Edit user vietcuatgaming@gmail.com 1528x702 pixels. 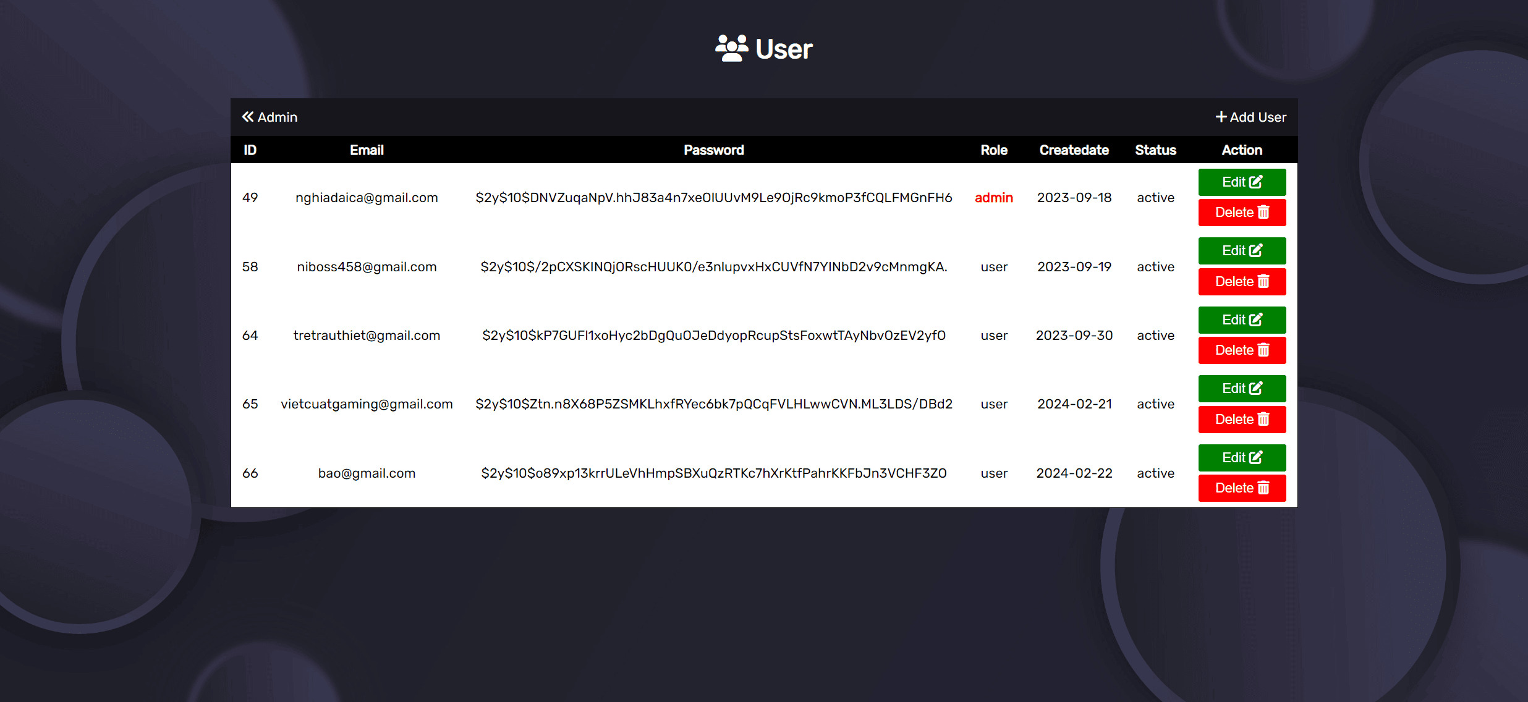click(1242, 389)
